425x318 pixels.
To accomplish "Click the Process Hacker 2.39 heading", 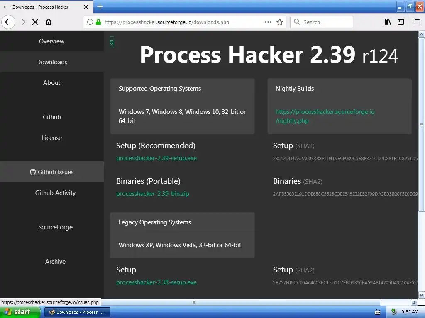I will pos(269,55).
